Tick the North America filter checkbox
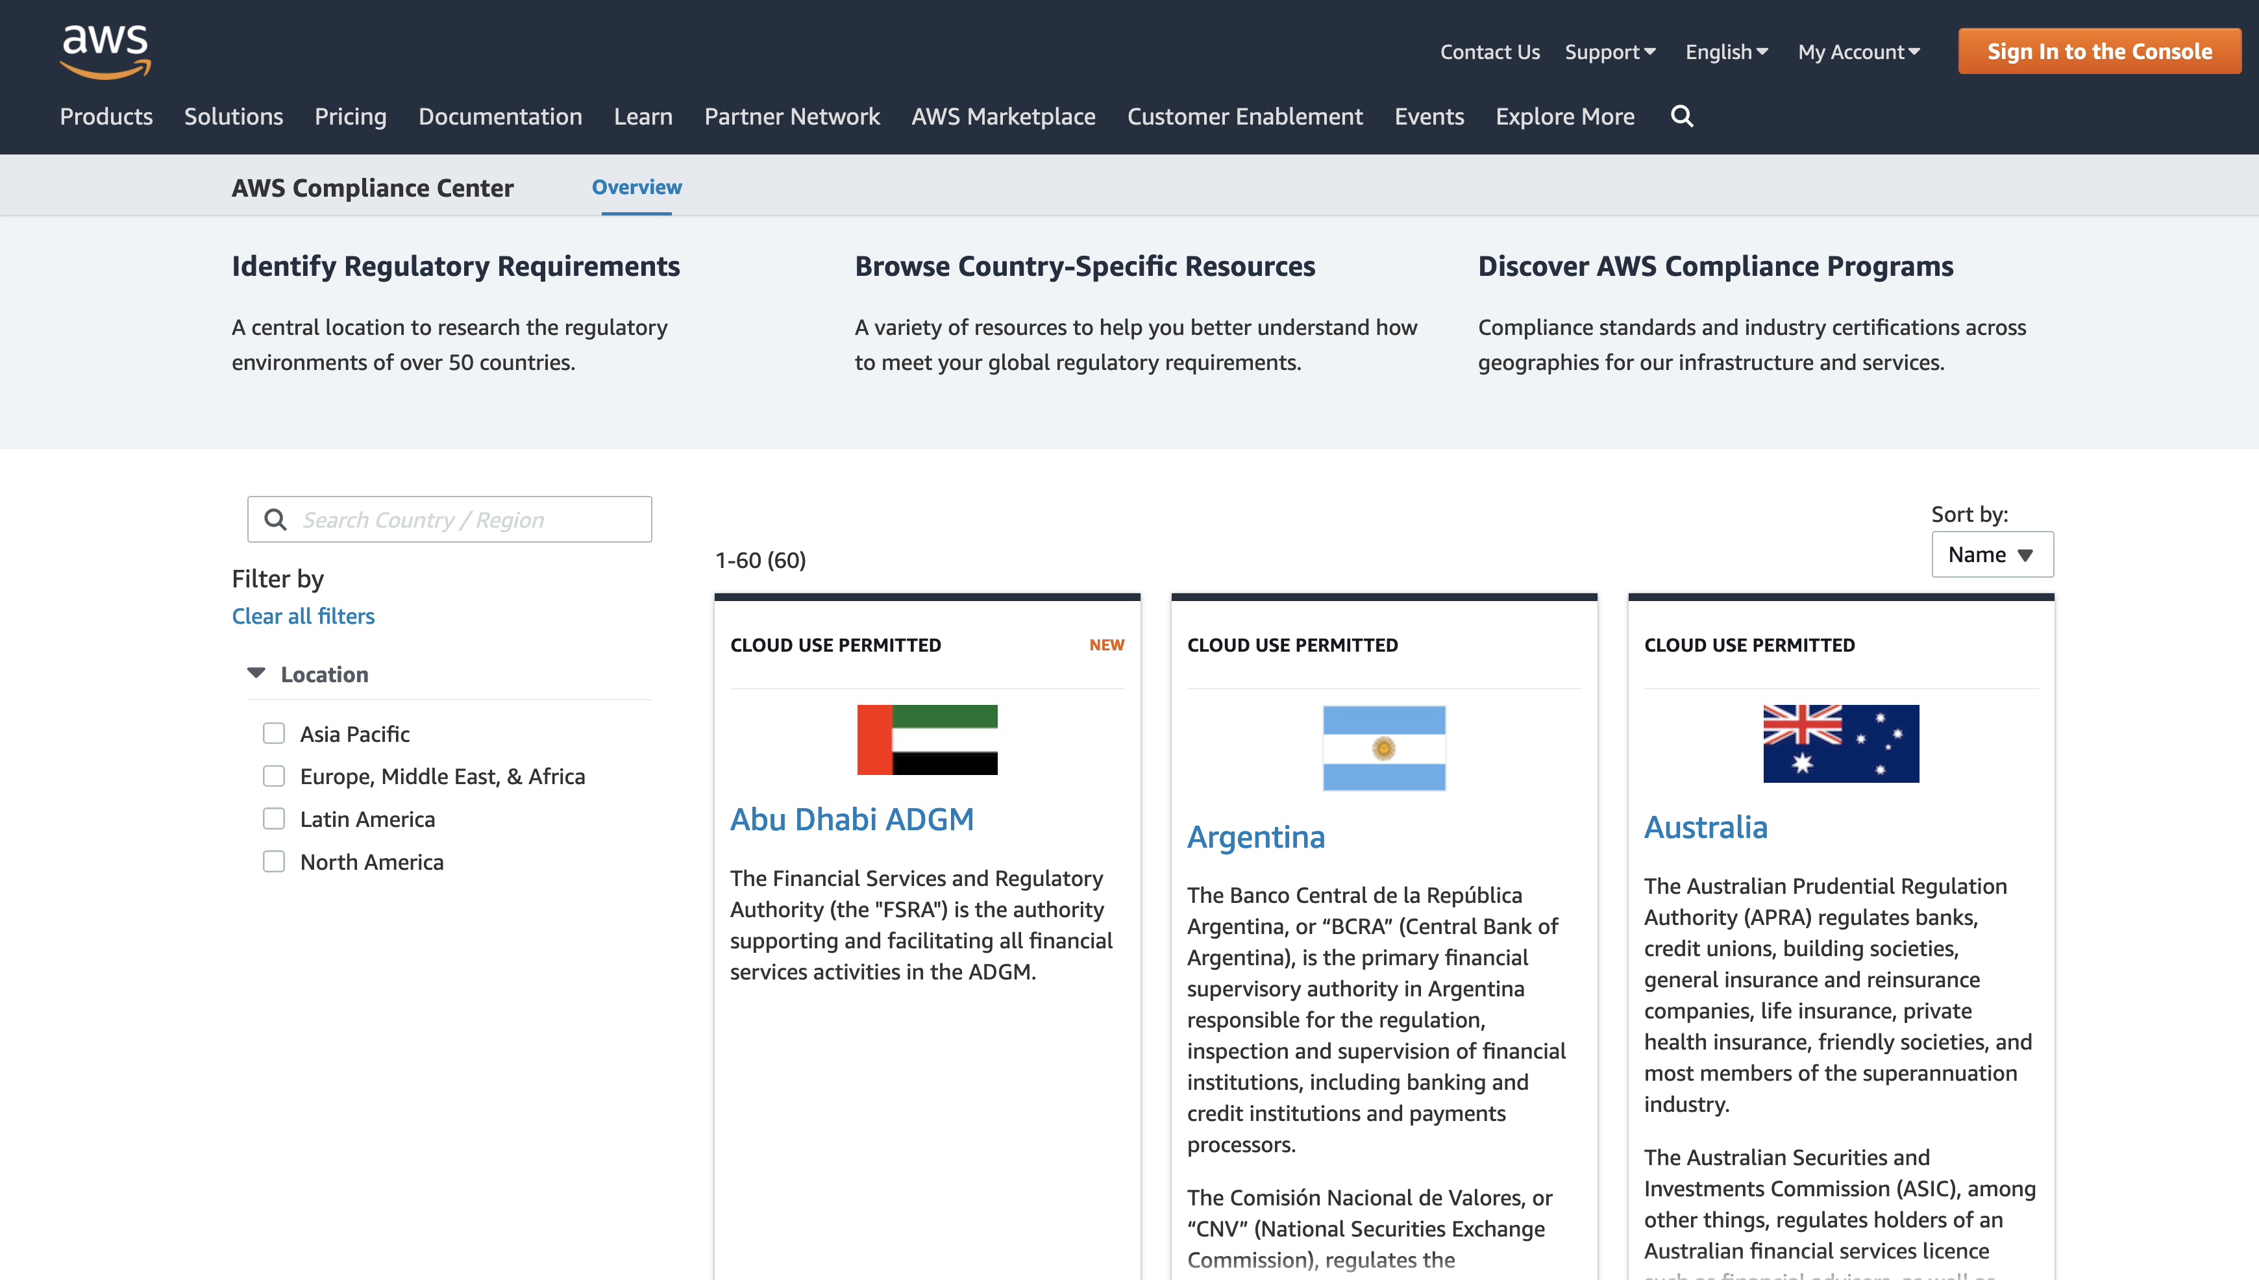This screenshot has width=2259, height=1280. (274, 861)
